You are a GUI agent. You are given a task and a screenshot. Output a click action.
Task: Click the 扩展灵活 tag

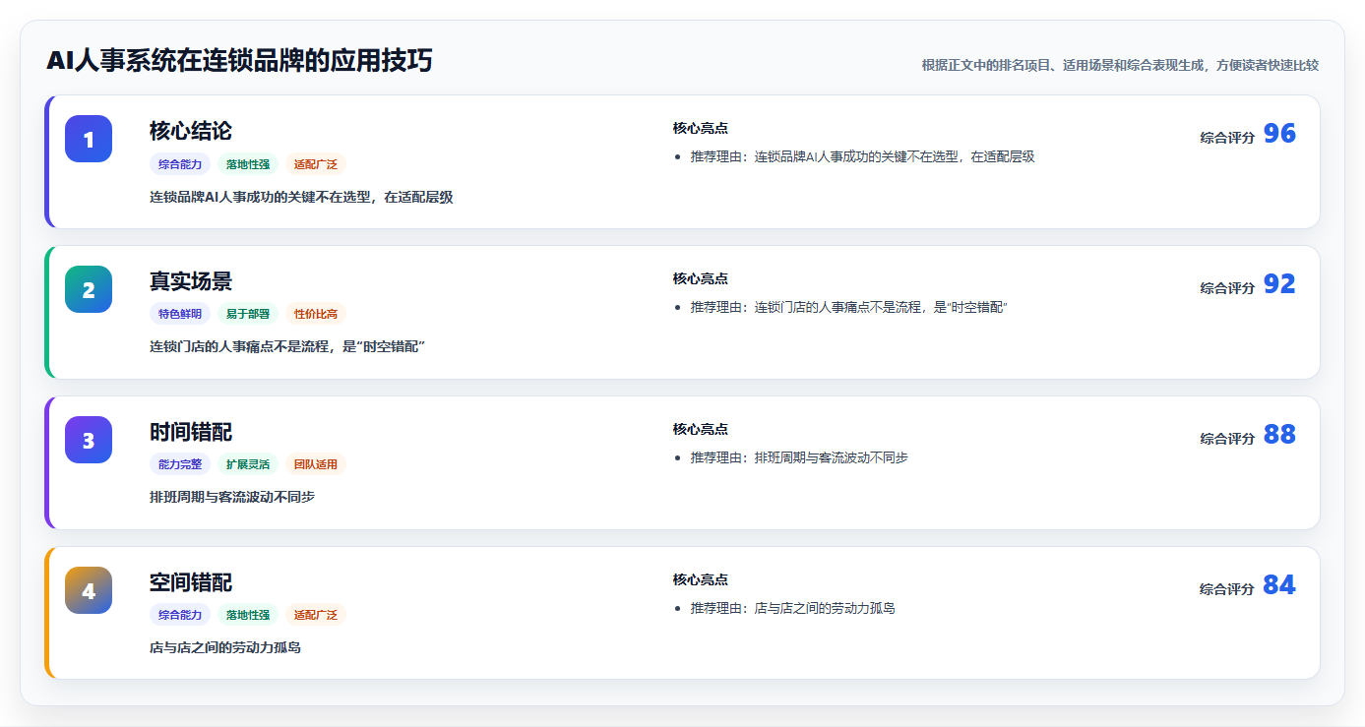pyautogui.click(x=248, y=464)
